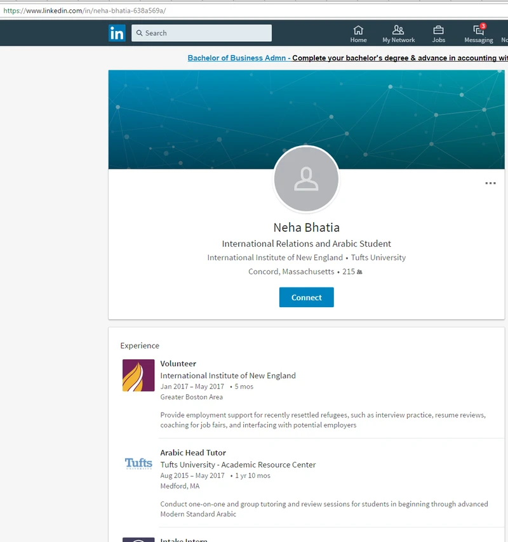This screenshot has height=542, width=508.
Task: Click Tufts University - Academic Resource Center
Action: 238,465
